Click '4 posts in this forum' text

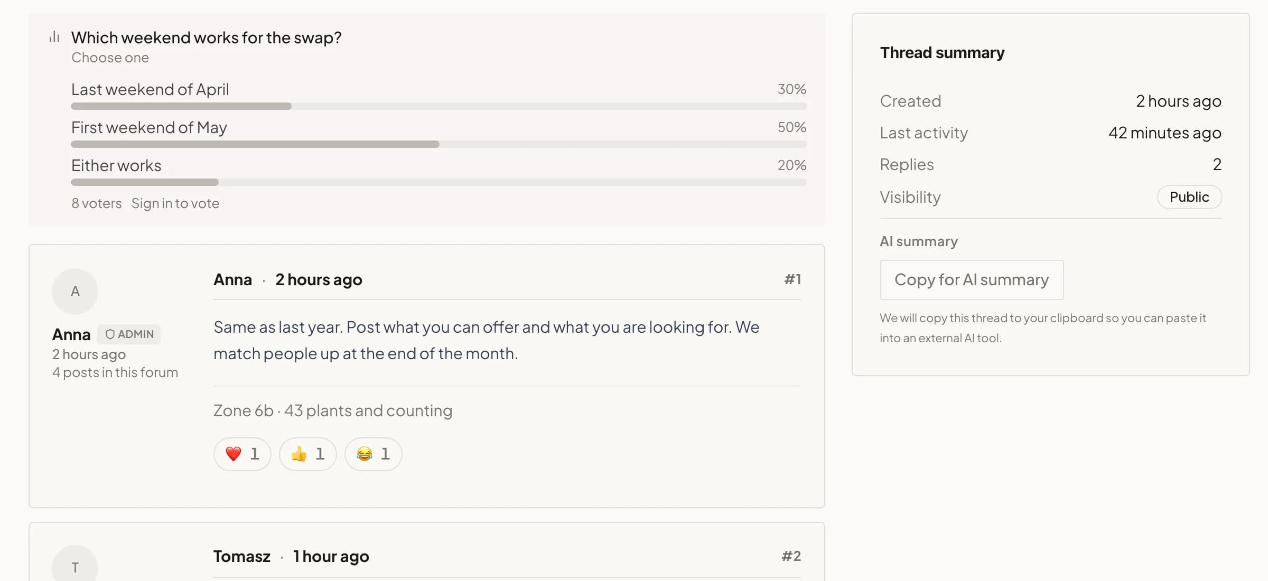[115, 372]
